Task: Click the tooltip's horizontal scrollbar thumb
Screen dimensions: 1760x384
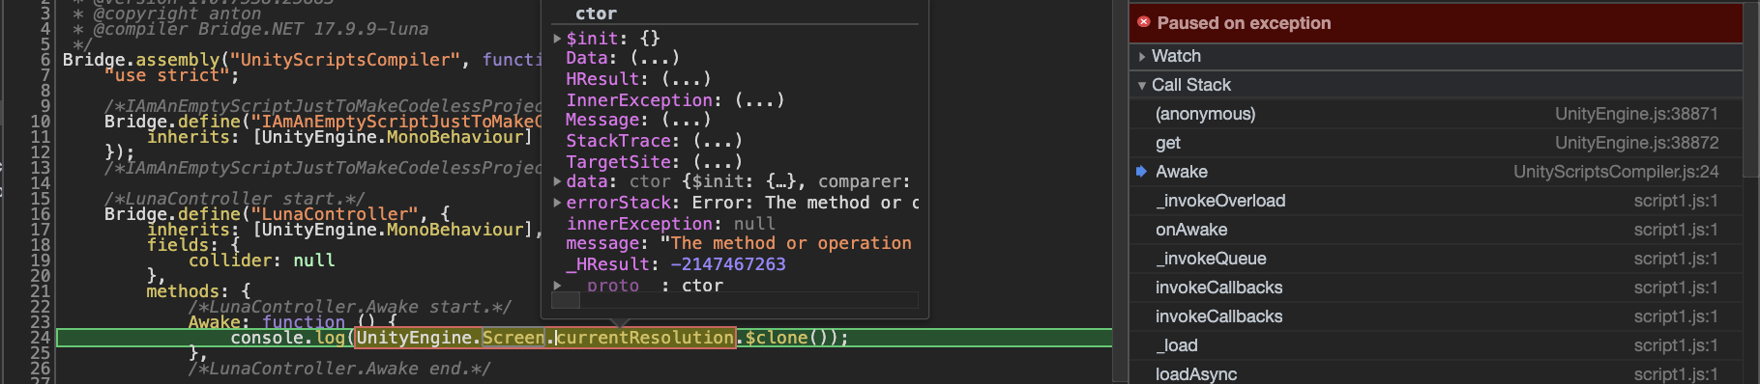Action: click(x=566, y=300)
